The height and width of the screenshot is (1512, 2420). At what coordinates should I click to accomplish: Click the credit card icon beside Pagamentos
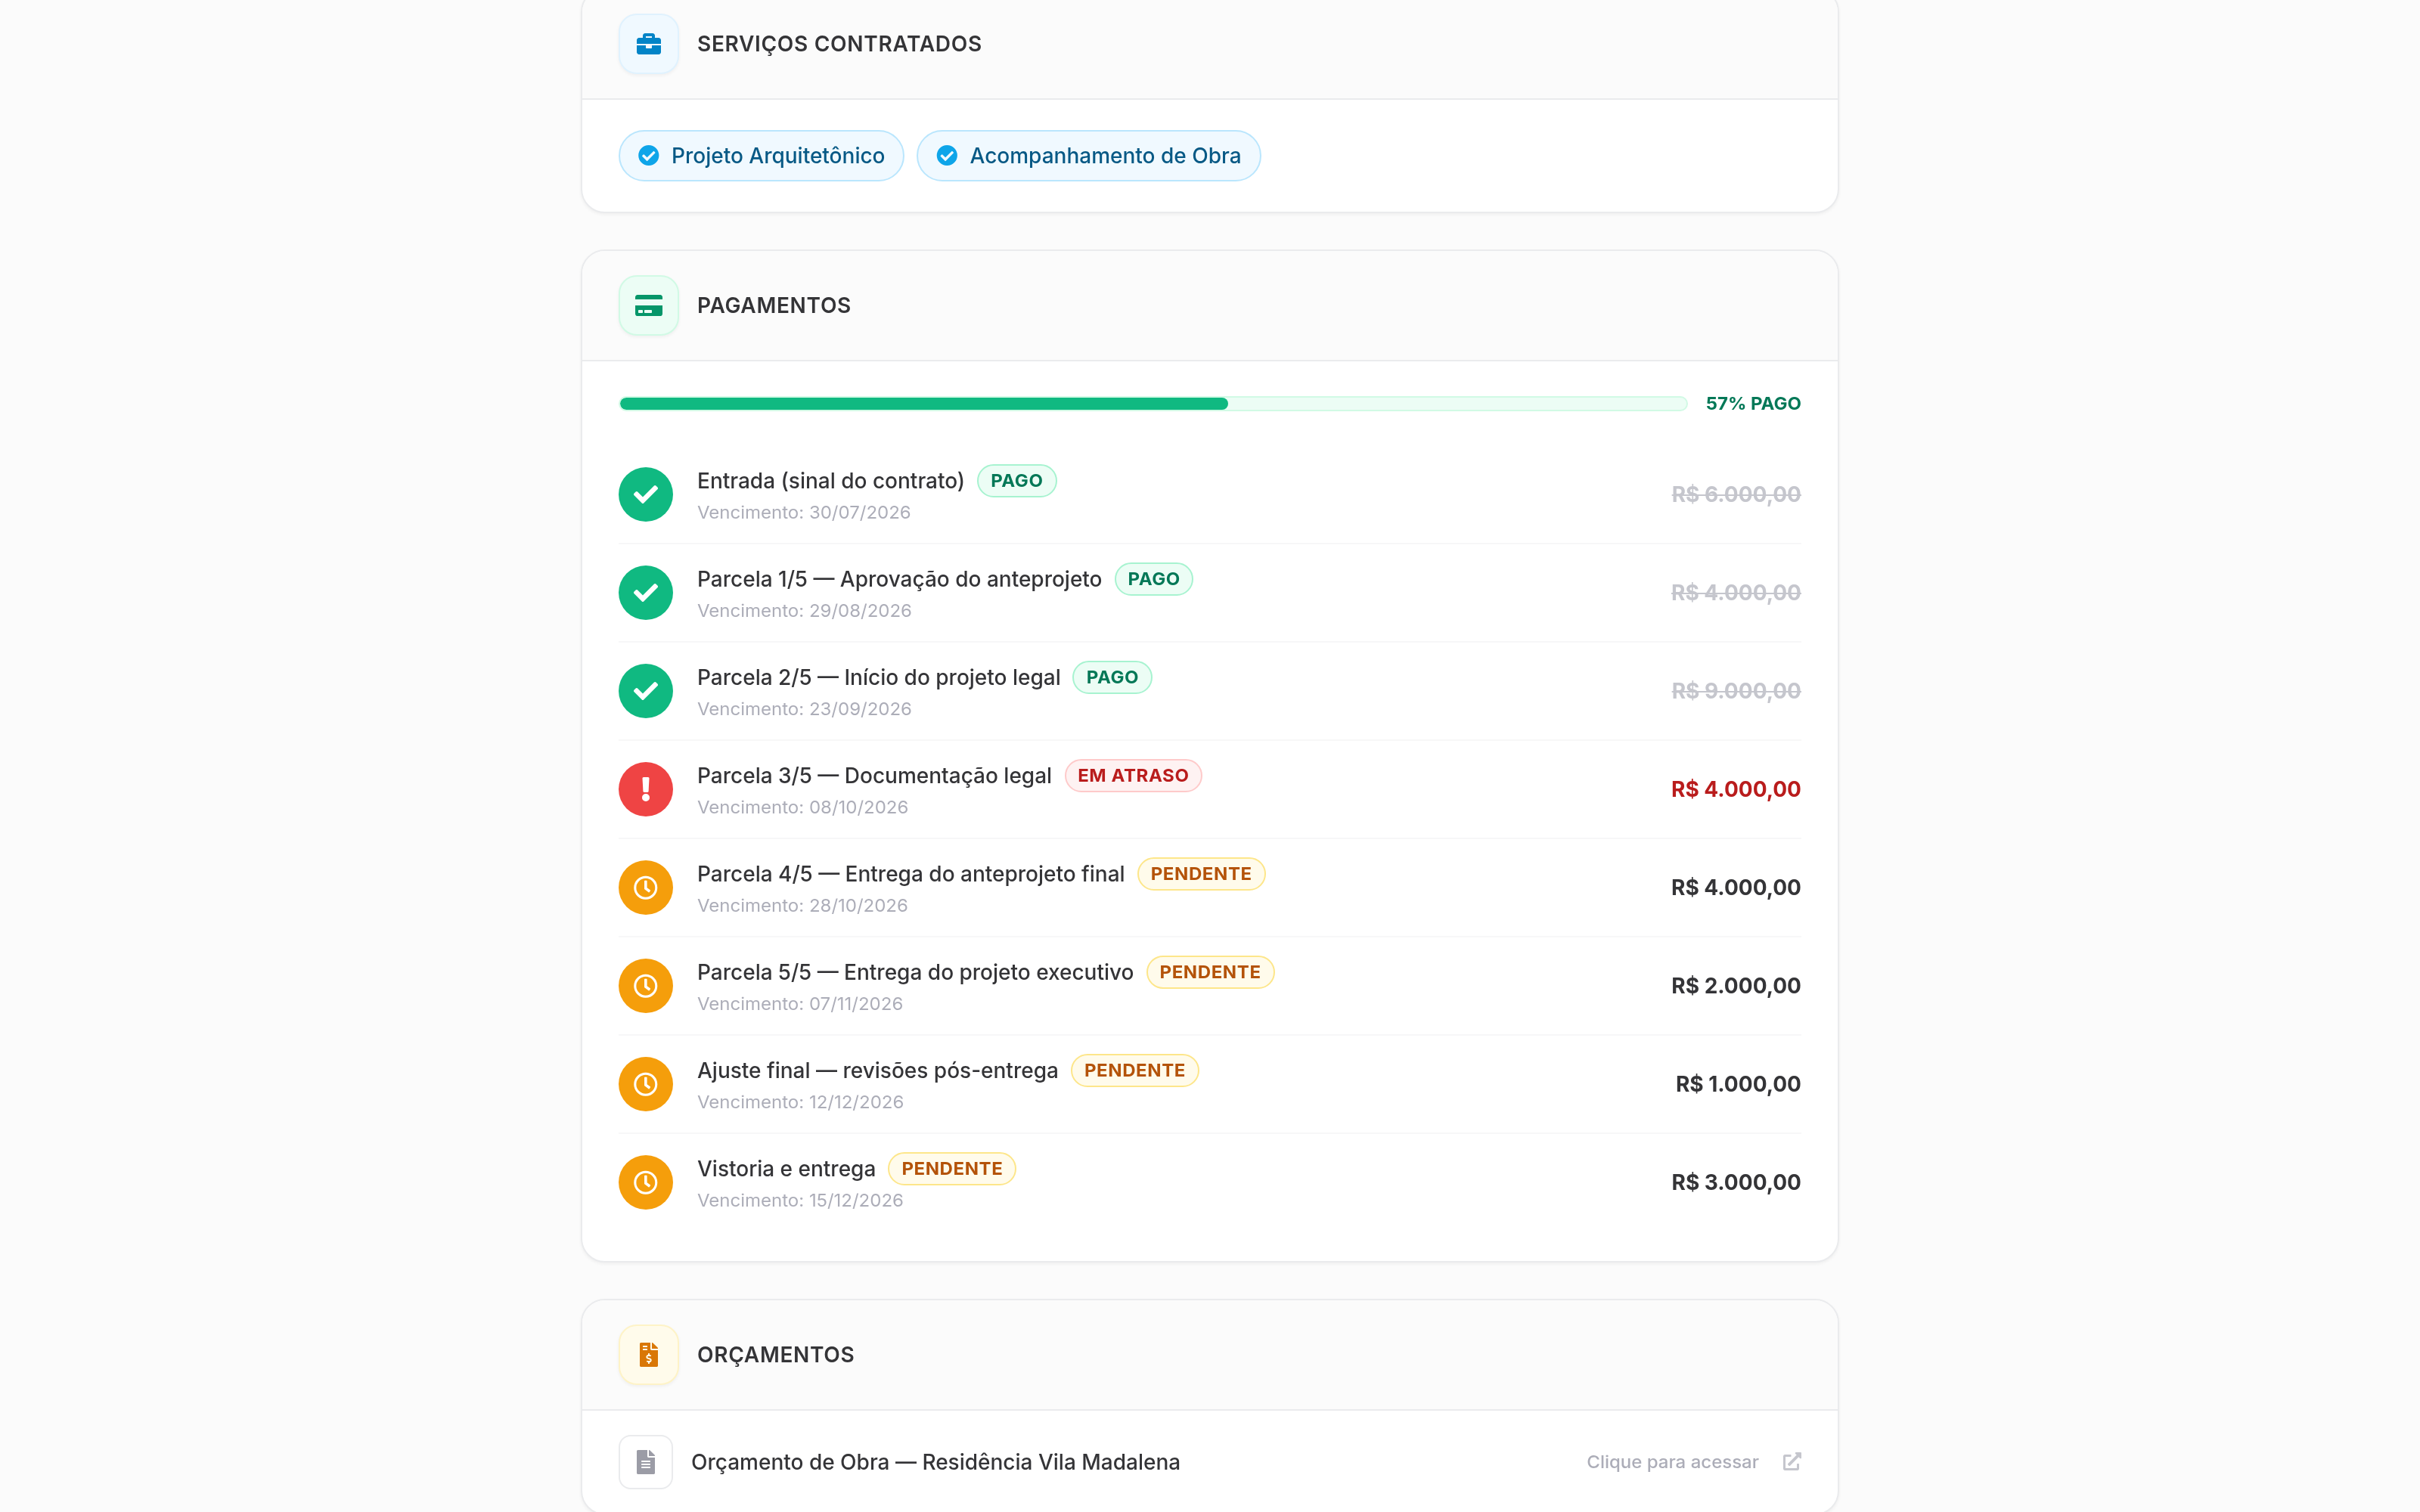point(648,305)
